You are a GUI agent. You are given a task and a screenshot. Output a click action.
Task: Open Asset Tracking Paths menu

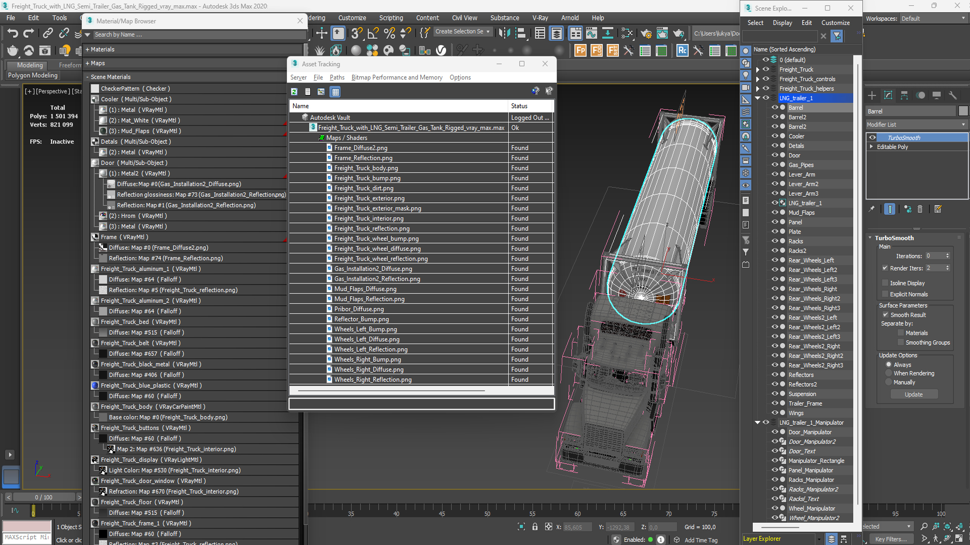coord(336,77)
